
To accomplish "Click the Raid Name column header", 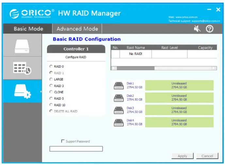I will [136, 48].
